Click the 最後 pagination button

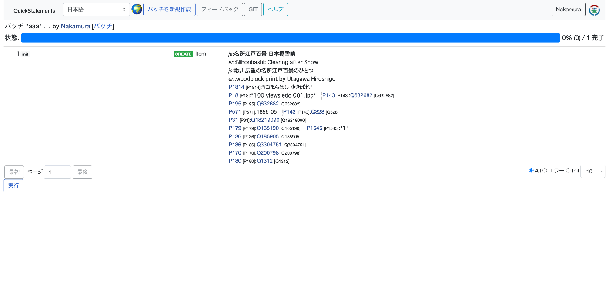coord(82,172)
